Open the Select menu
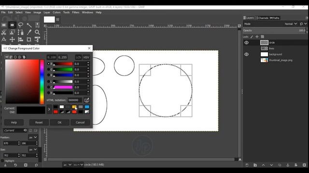309x173 pixels. click(x=19, y=12)
